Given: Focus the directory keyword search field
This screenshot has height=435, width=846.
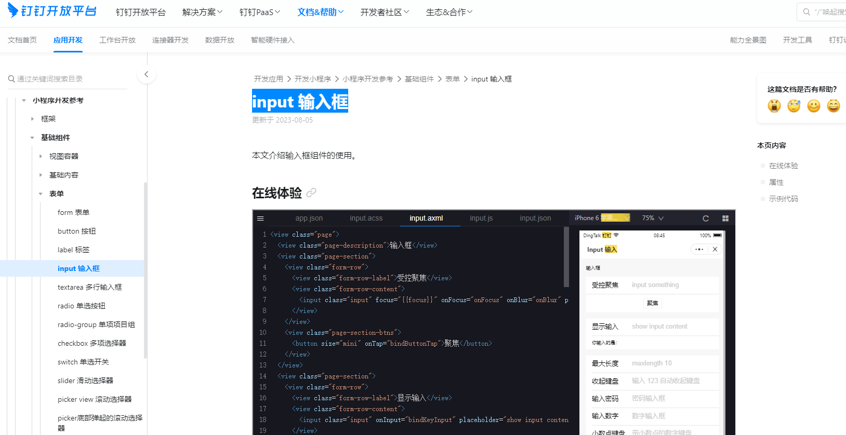Looking at the screenshot, I should point(68,79).
